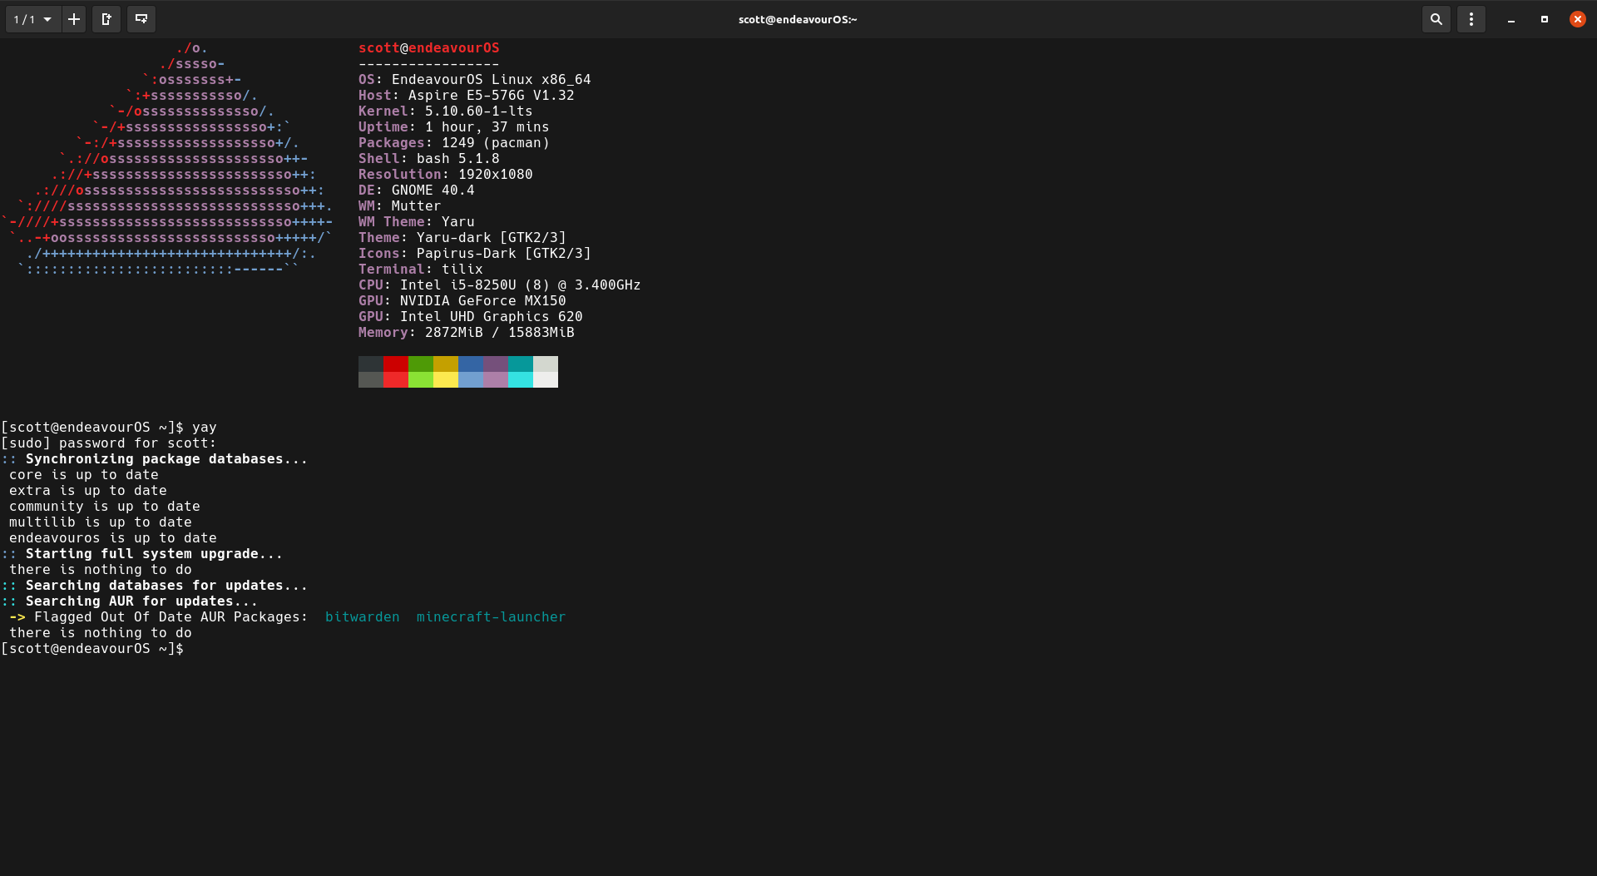
Task: Click the EndeavourOS ASCII art logo
Action: [x=167, y=159]
